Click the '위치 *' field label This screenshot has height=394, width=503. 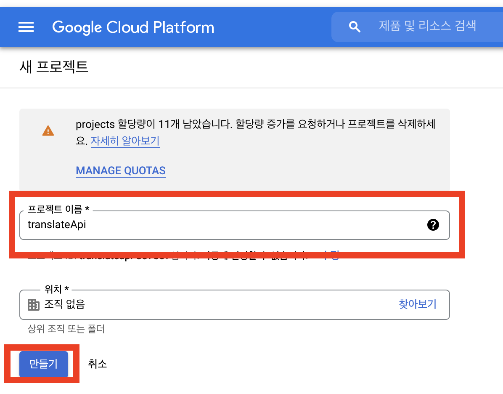click(x=56, y=289)
